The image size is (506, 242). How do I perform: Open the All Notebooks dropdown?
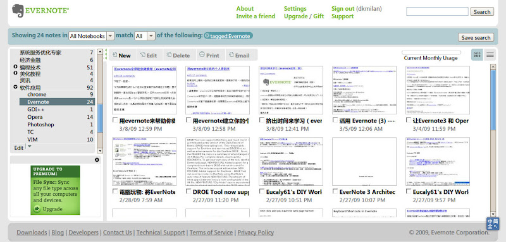click(x=91, y=36)
